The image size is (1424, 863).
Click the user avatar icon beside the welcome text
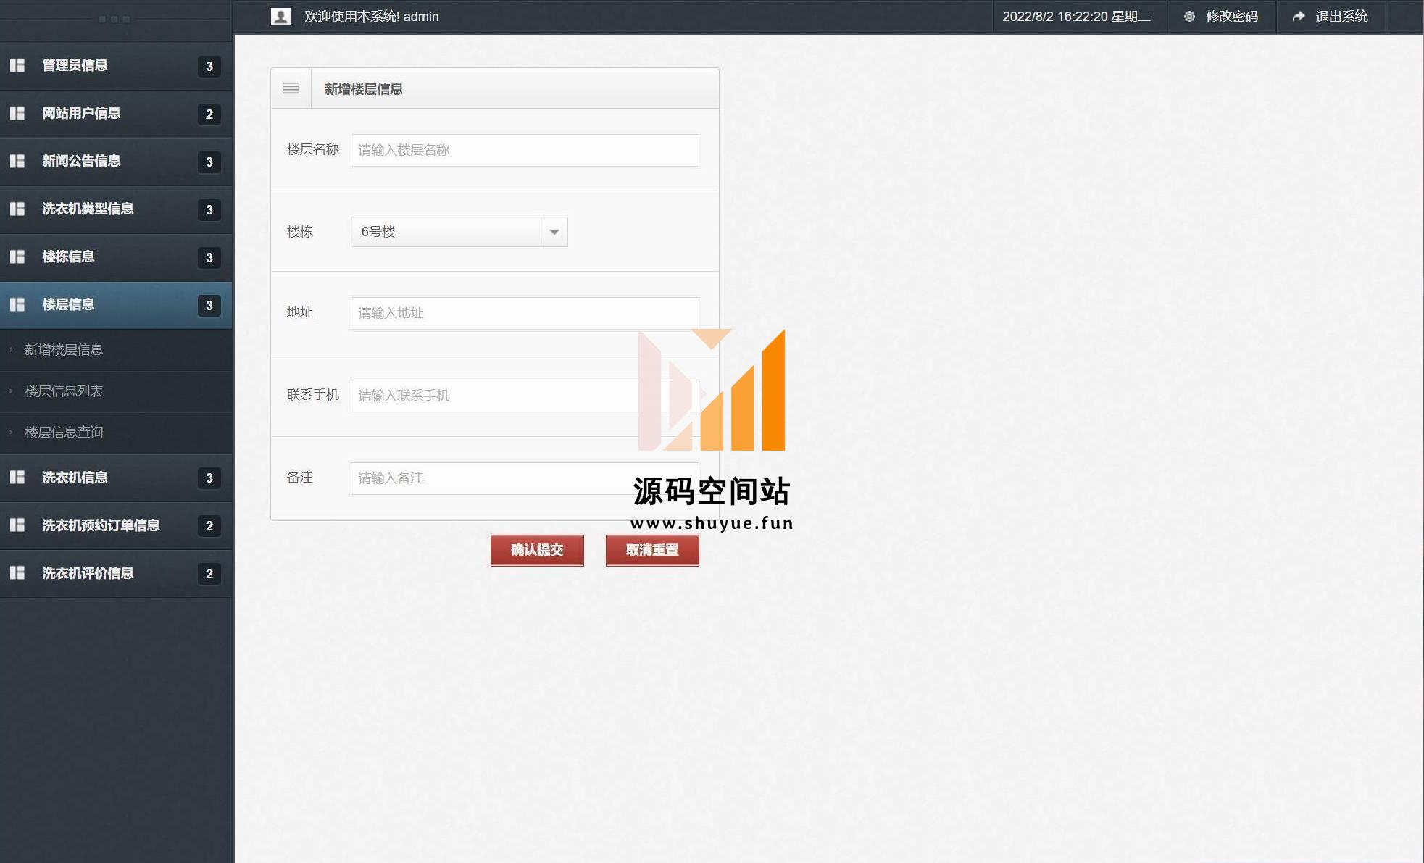[280, 17]
